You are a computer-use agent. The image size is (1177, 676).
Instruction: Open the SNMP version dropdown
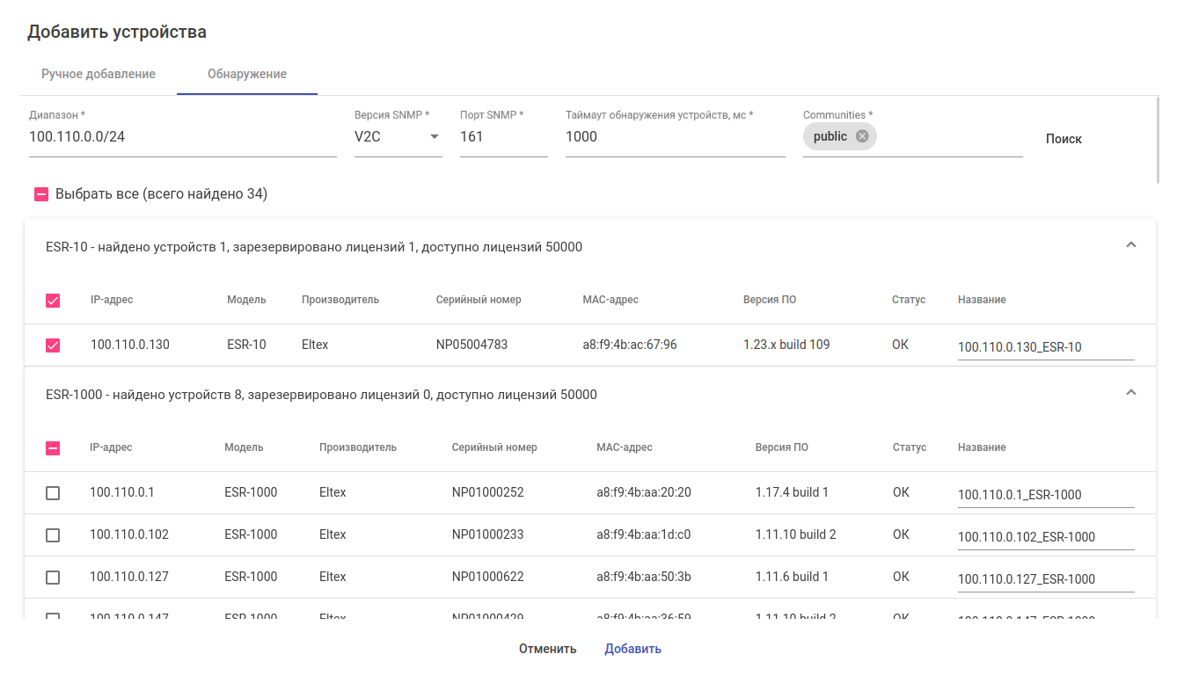click(x=398, y=137)
